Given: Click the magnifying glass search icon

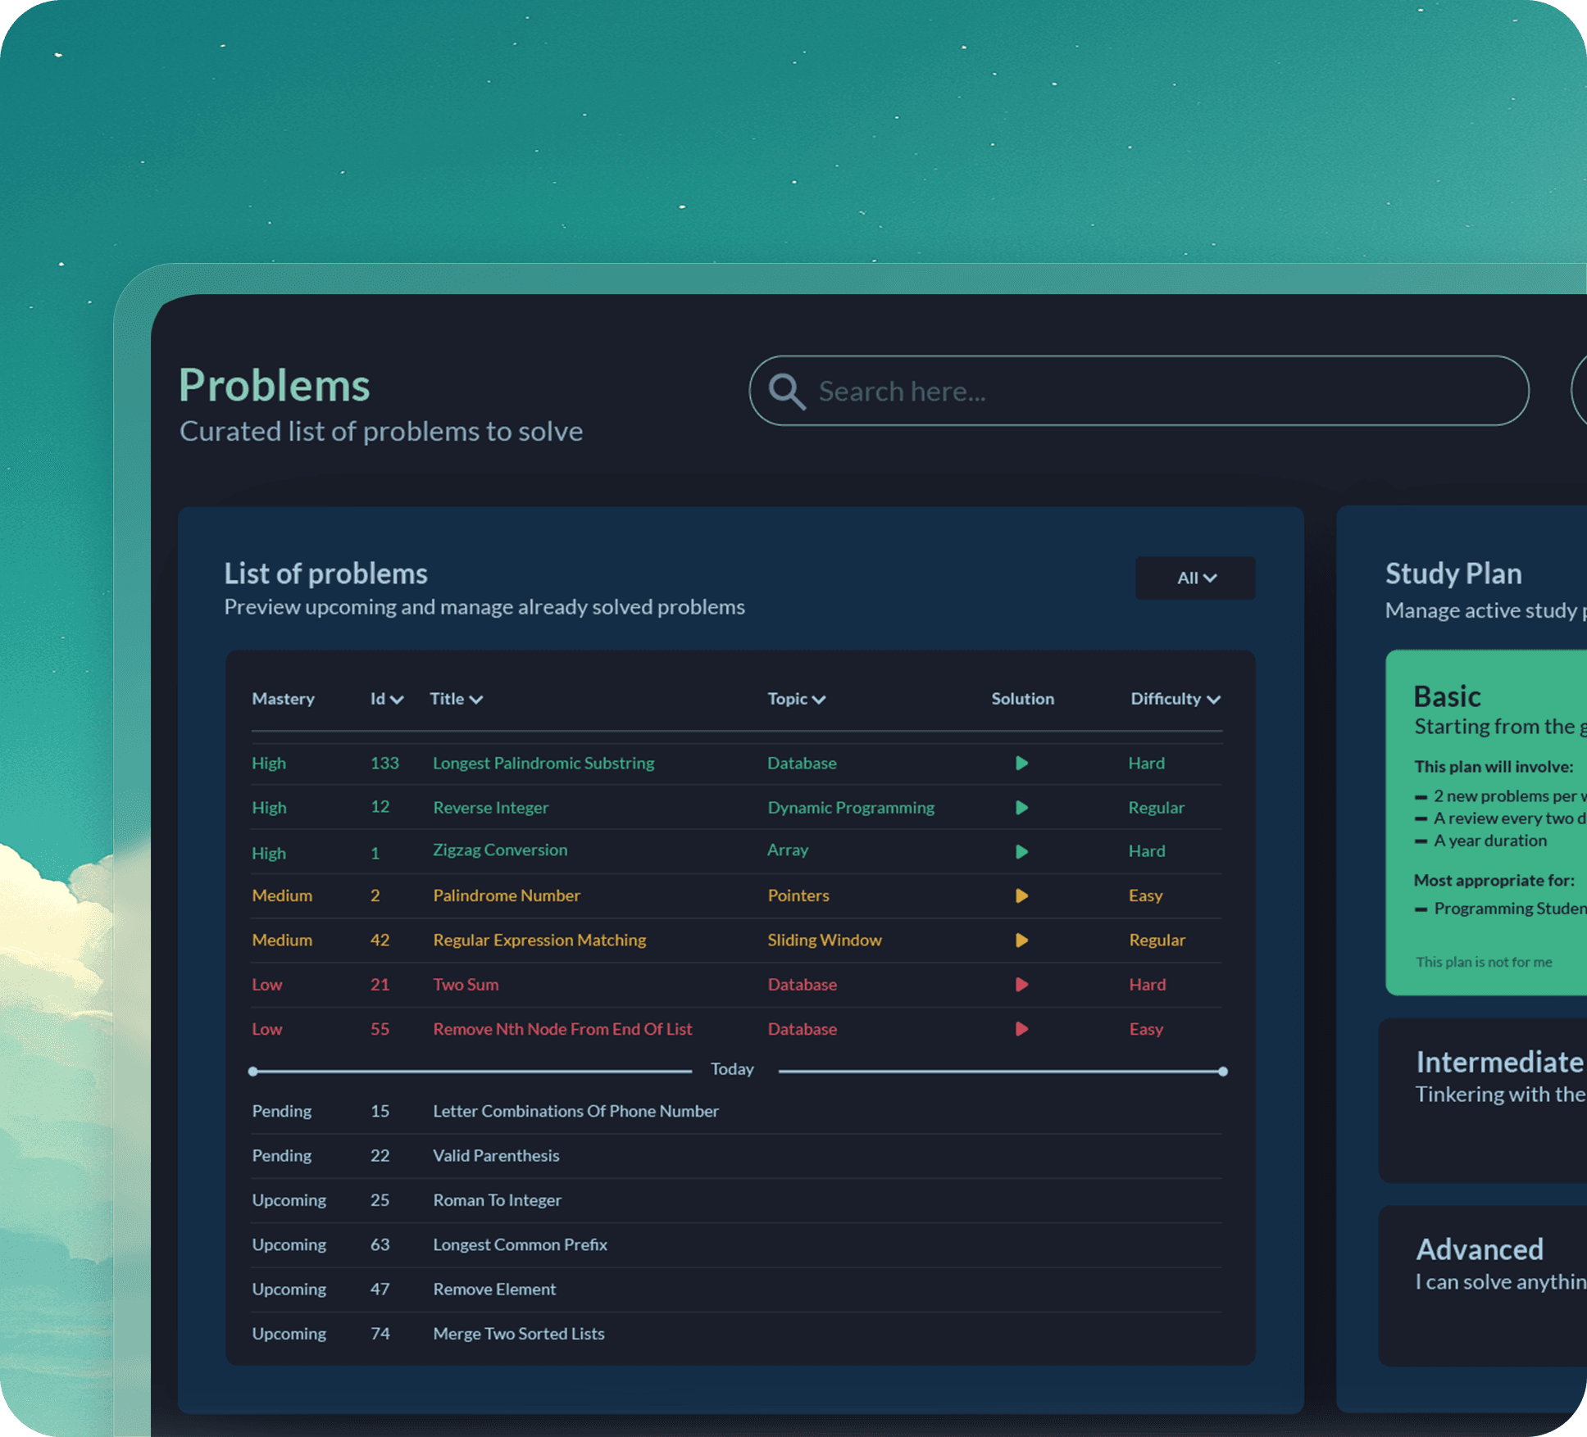Looking at the screenshot, I should point(787,392).
